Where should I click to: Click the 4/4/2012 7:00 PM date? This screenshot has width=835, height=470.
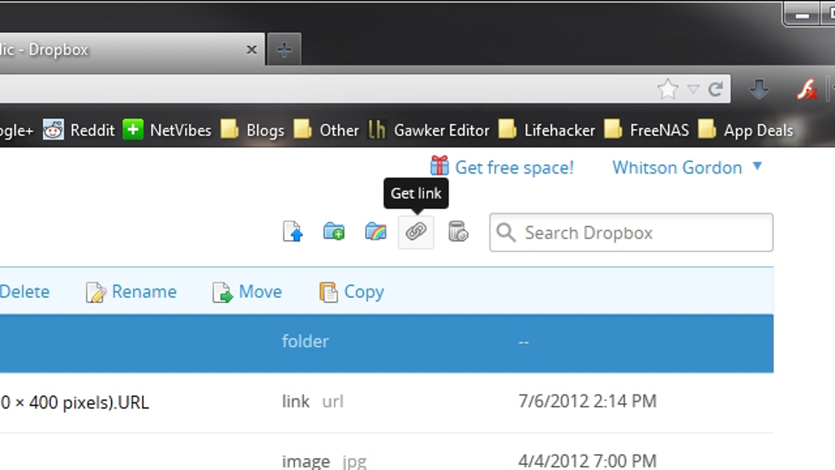[587, 461]
